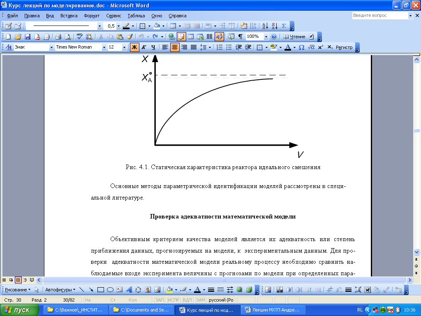Image resolution: width=421 pixels, height=316 pixels.
Task: Click the Drawing fill color bucket
Action: (x=169, y=290)
